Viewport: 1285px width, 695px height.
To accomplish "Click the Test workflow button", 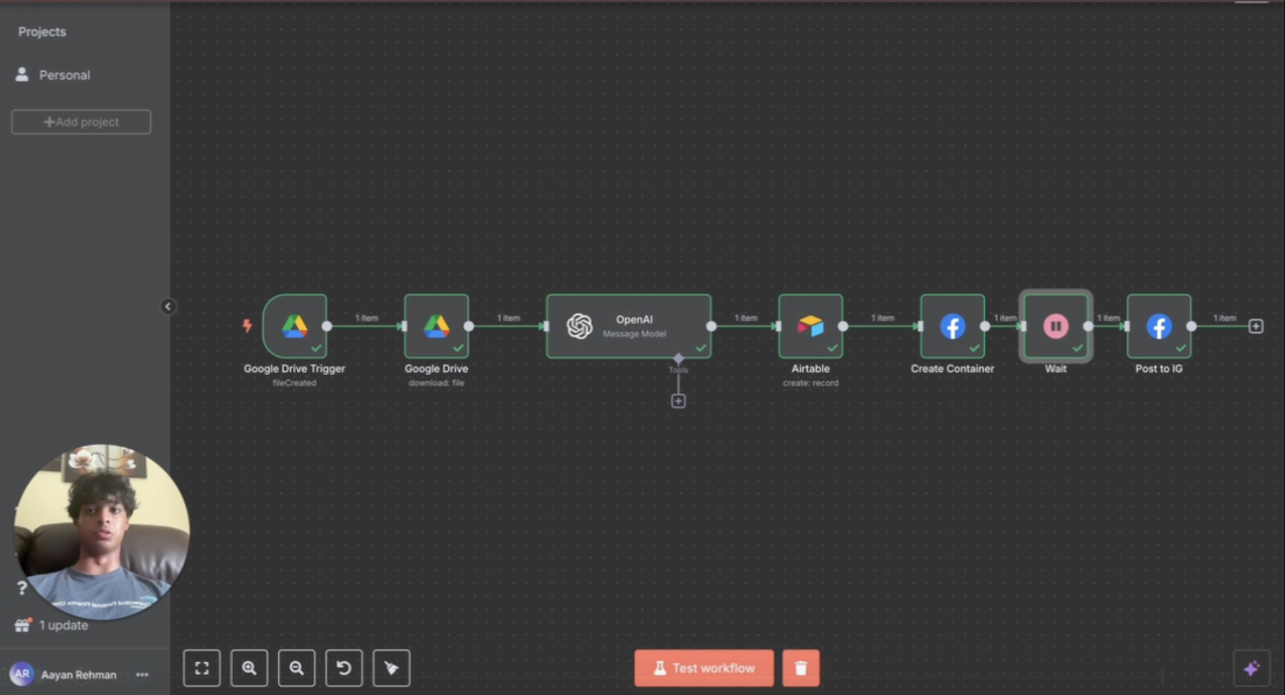I will (x=704, y=668).
